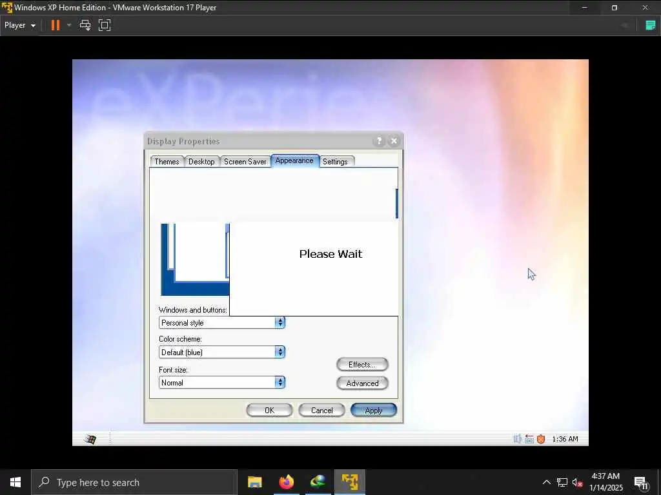The width and height of the screenshot is (661, 495).
Task: Click the appearance preview window sample
Action: point(195,260)
